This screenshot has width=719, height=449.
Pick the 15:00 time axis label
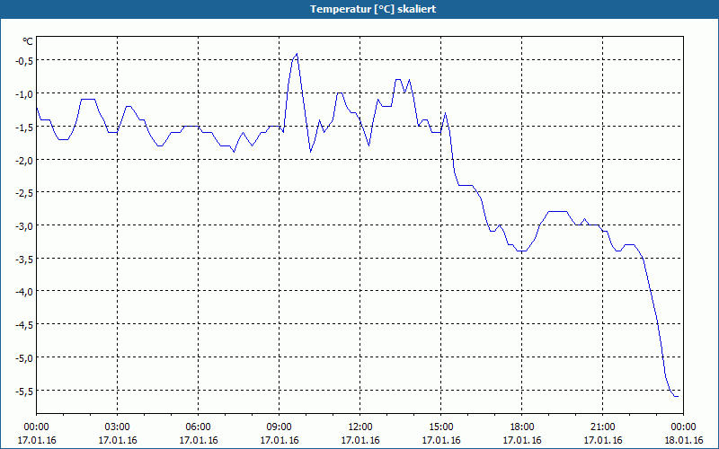pos(441,427)
